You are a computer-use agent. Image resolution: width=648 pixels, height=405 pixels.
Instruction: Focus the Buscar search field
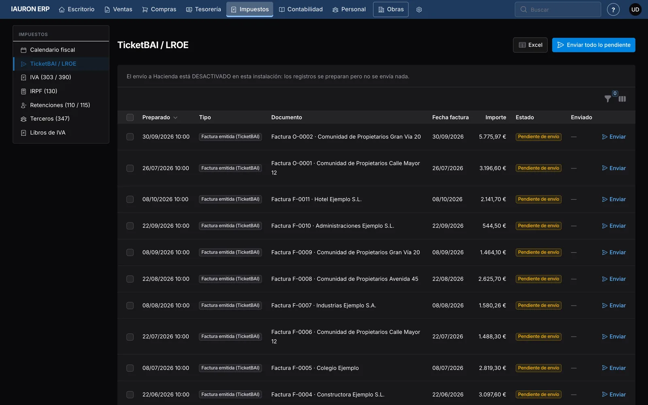(x=558, y=9)
